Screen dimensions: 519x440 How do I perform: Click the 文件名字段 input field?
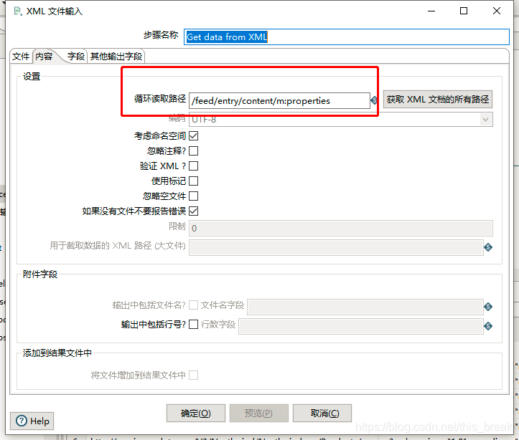pyautogui.click(x=365, y=307)
